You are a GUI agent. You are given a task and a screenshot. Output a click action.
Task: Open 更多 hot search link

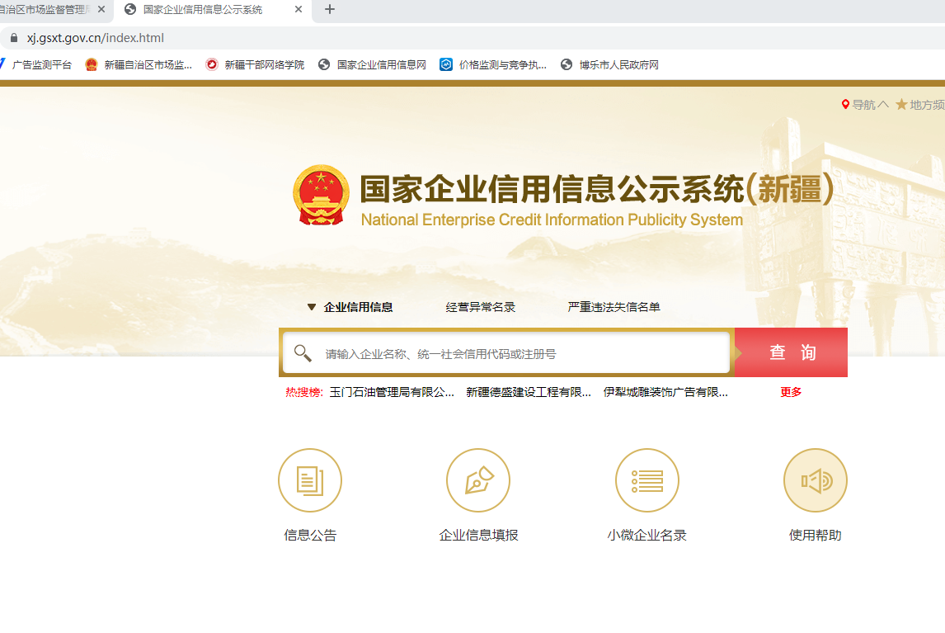click(x=791, y=392)
